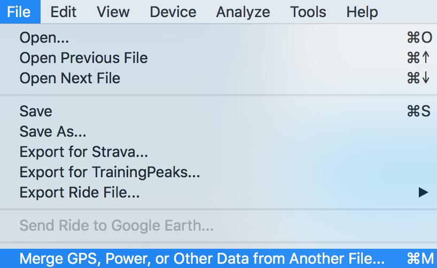Expand the Export Ride File submenu arrow

pos(423,192)
